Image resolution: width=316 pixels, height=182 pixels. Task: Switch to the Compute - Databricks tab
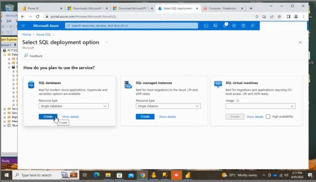[x=223, y=9]
